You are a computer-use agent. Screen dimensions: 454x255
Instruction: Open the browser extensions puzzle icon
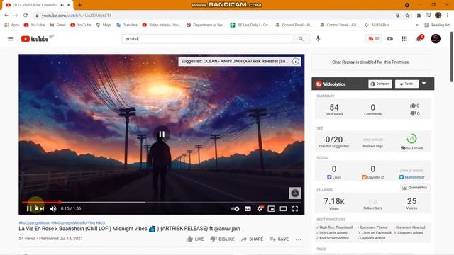click(419, 16)
